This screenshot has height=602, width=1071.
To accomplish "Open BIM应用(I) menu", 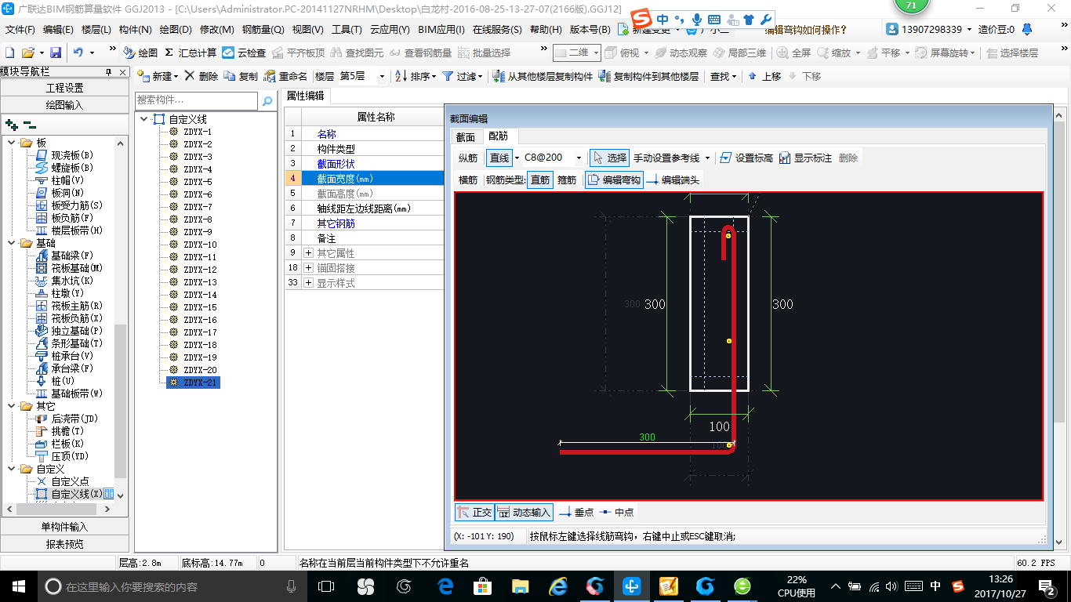I will pos(441,30).
